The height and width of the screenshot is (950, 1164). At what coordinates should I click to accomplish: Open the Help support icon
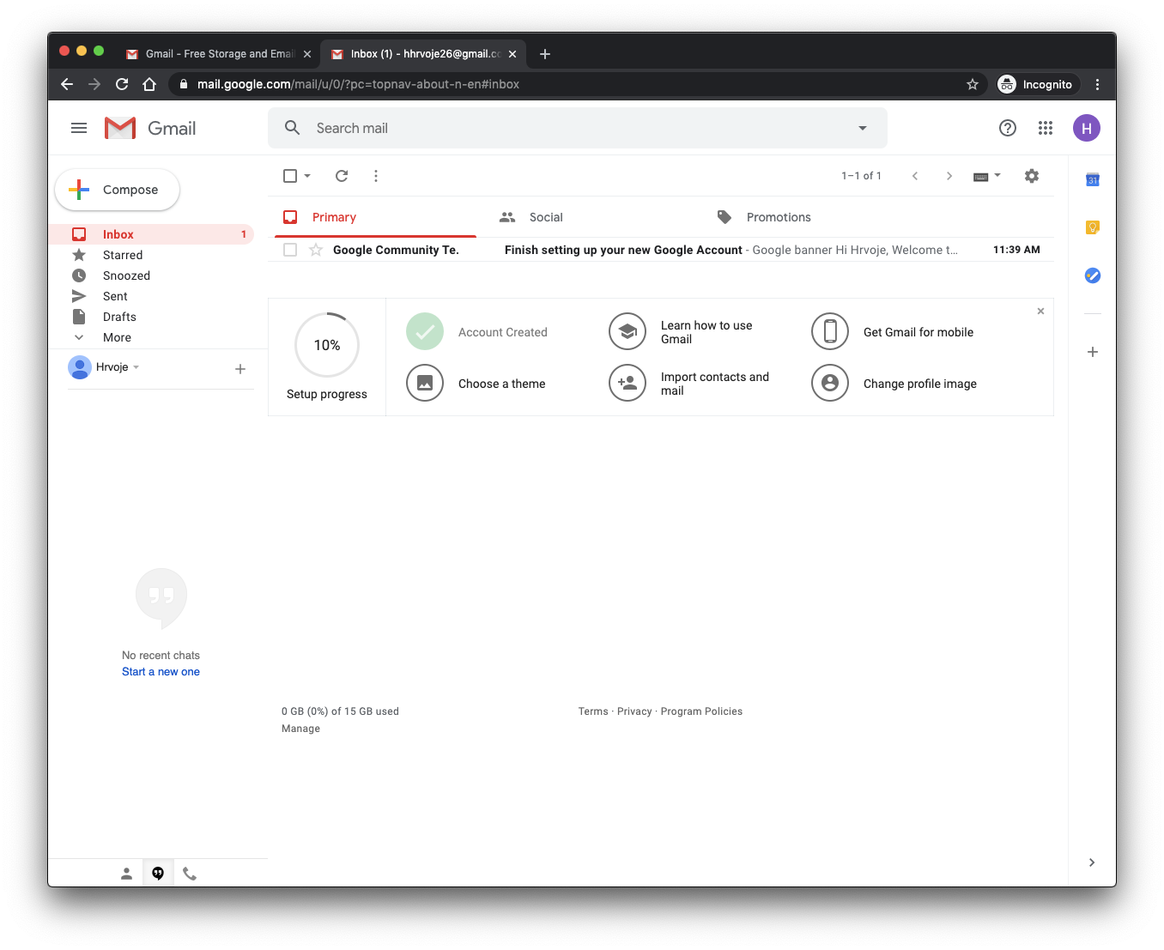tap(1008, 128)
